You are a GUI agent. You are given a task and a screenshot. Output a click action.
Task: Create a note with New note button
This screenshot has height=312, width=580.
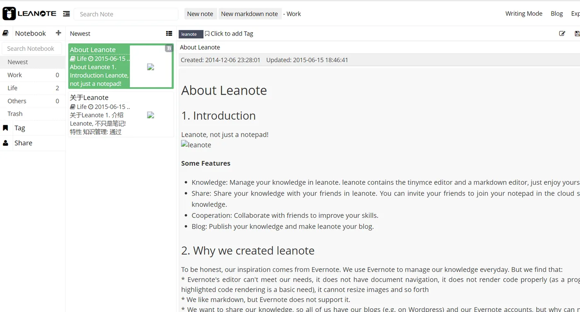(200, 14)
